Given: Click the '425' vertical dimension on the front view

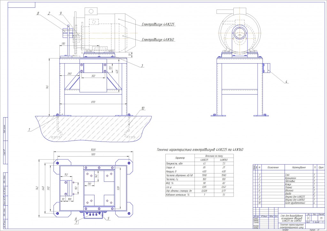Looking at the screenshot, I should tap(117, 72).
